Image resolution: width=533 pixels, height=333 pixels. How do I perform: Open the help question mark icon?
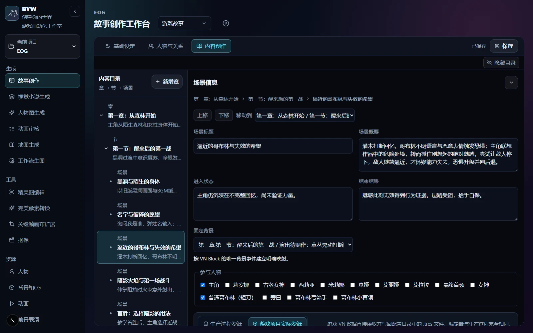point(226,23)
